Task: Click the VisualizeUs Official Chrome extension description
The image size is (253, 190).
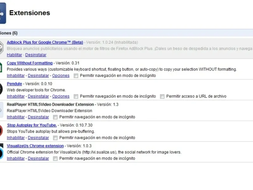Action: pyautogui.click(x=94, y=152)
